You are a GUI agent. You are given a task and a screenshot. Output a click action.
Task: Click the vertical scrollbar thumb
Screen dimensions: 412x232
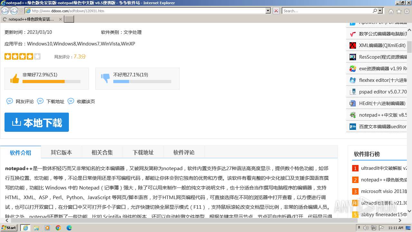409,47
